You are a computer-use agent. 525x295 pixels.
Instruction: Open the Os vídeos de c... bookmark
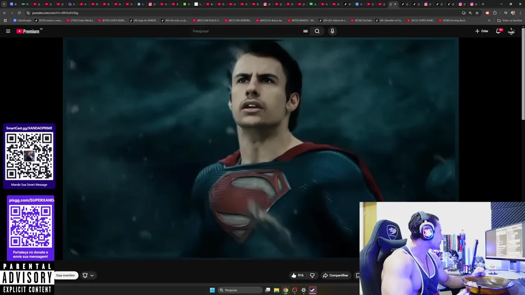[x=333, y=20]
